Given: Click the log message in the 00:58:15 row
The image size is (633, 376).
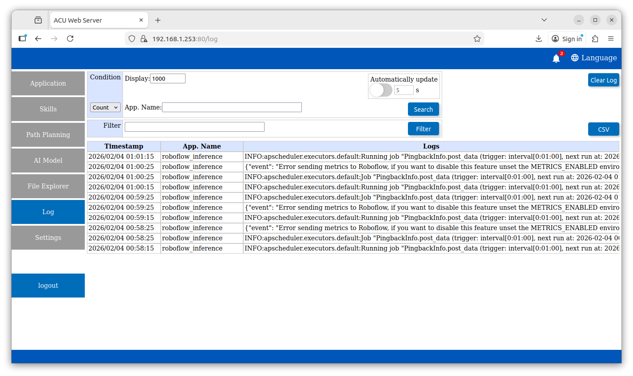Looking at the screenshot, I should (x=431, y=248).
